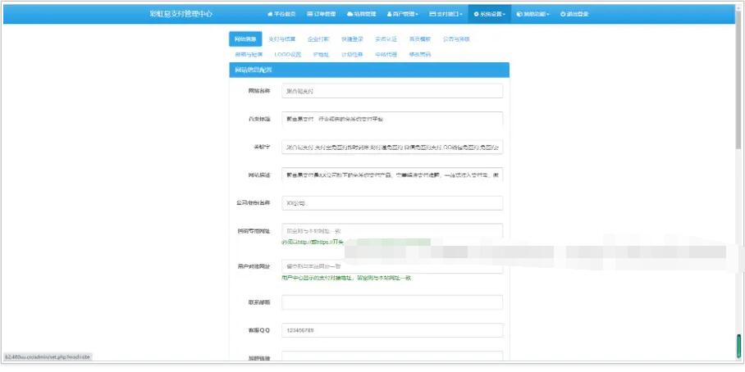Click the 回调专用网址 input field
745x372 pixels.
tap(392, 230)
